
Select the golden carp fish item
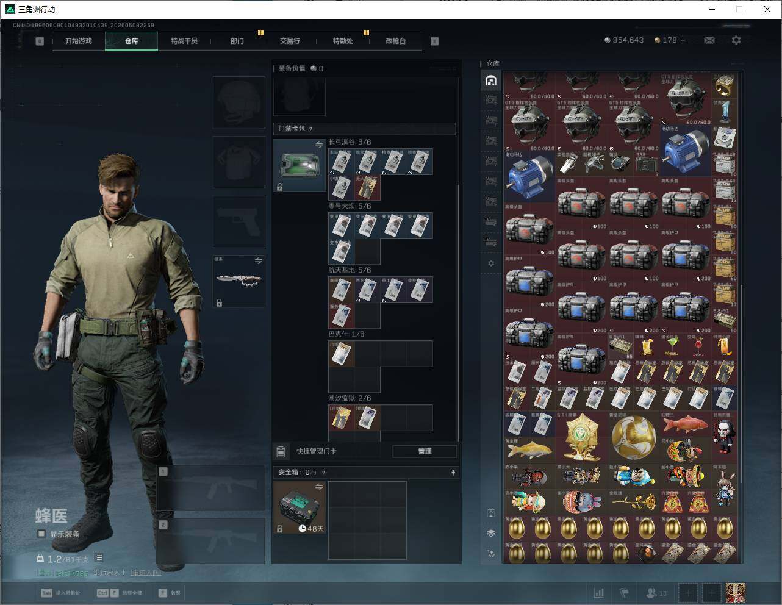coord(529,450)
